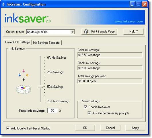Click the yellow ink drop icon
The image size is (152, 138).
point(27,75)
